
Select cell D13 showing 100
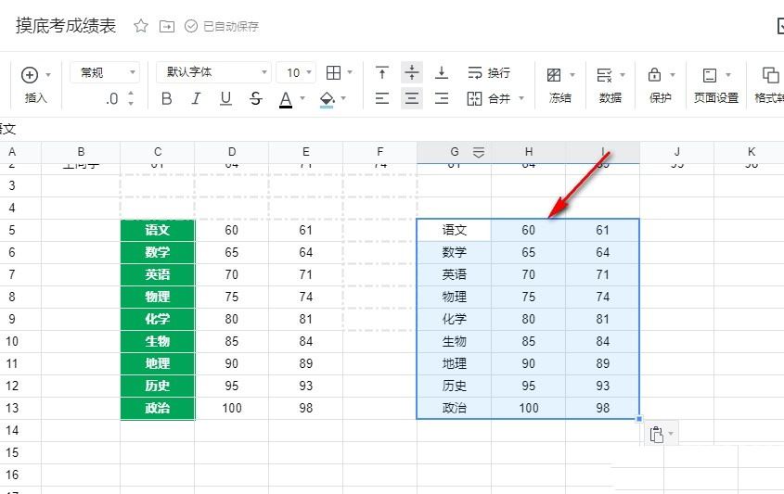tap(232, 408)
